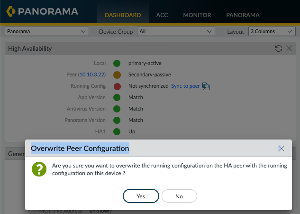Click the Overwrite Peer Configuration title text
Viewport: 300px width, 214px height.
pyautogui.click(x=80, y=149)
